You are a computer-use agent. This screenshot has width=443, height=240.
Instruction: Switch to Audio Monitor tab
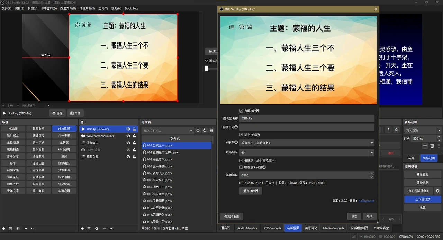247,228
